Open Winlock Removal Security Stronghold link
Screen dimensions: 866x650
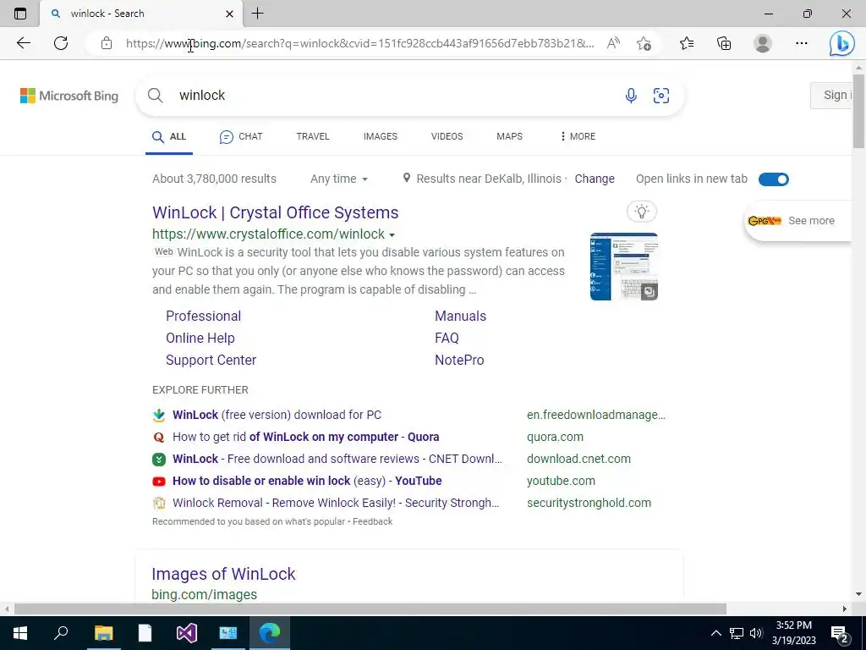tap(335, 503)
